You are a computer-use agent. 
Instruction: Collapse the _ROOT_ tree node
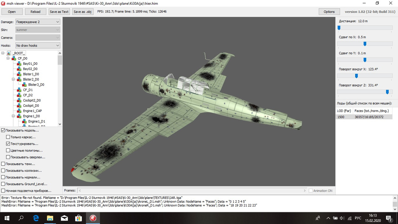pyautogui.click(x=3, y=53)
